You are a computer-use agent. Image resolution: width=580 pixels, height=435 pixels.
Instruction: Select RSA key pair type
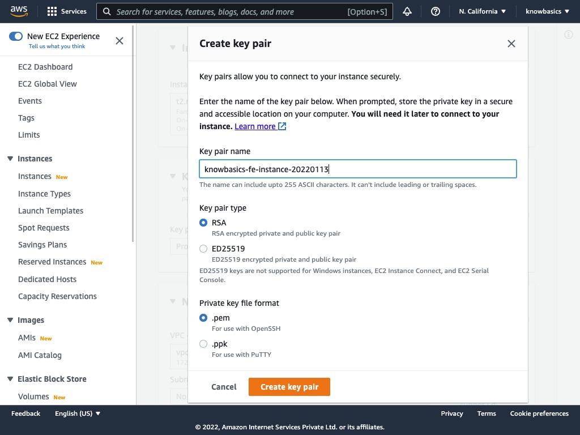point(203,223)
